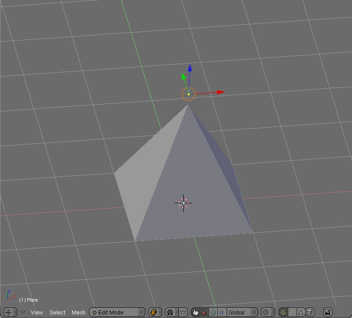Open the pivot point selector
Image resolution: width=352 pixels, height=318 pixels.
170,312
